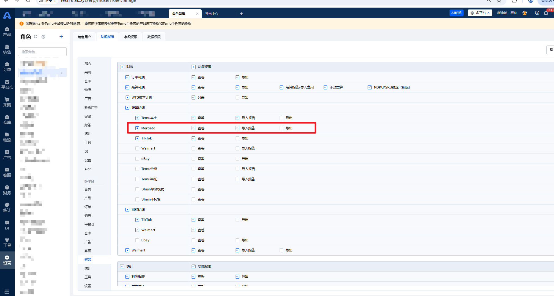
Task: Click the 搜索角色 search field
Action: point(42,52)
